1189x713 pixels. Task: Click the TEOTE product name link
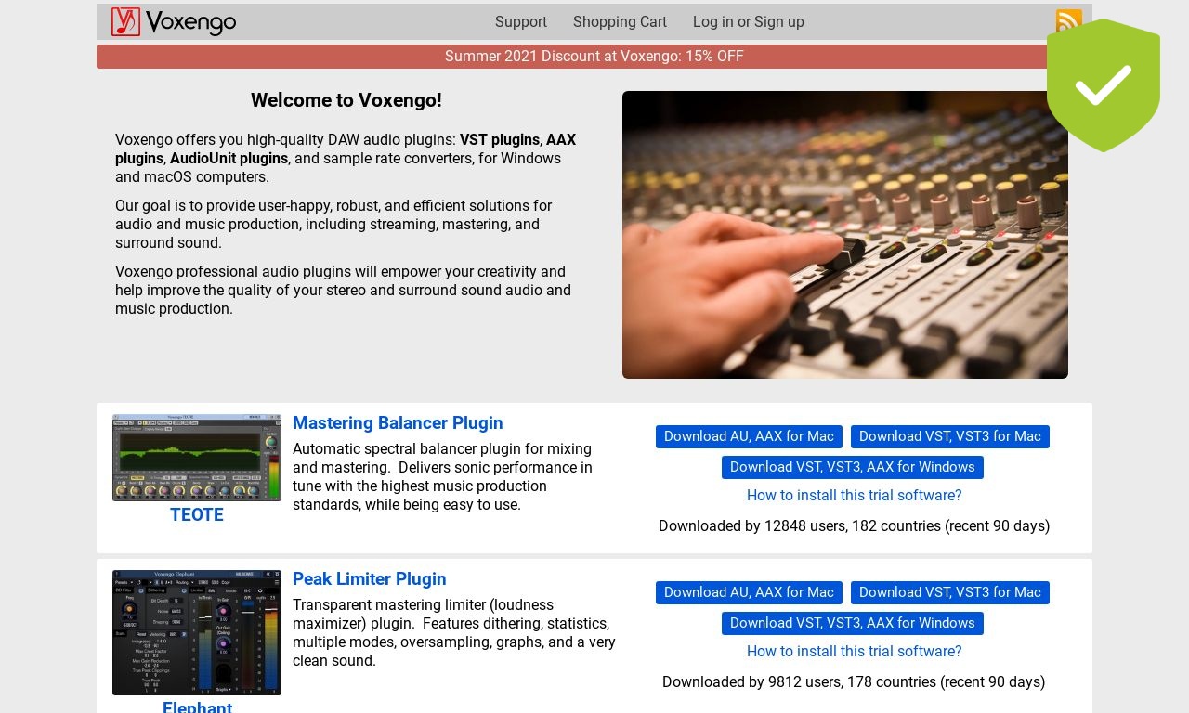[197, 515]
